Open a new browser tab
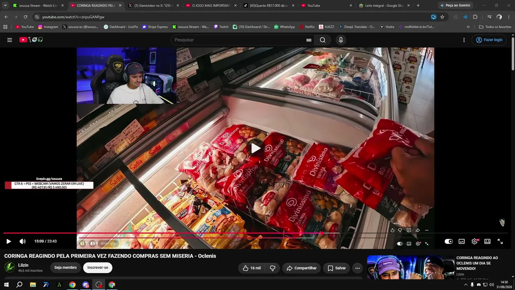 pos(418,6)
